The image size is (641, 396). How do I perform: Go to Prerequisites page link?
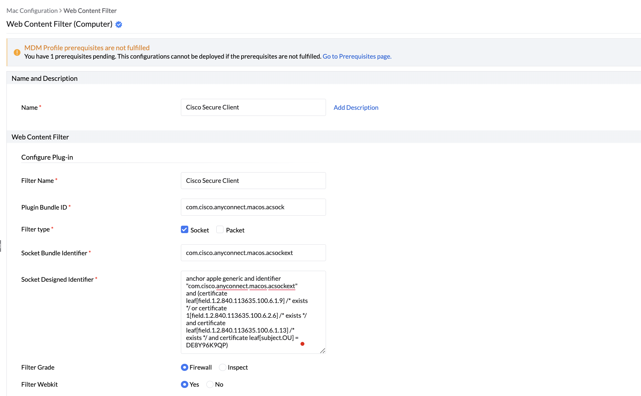357,56
